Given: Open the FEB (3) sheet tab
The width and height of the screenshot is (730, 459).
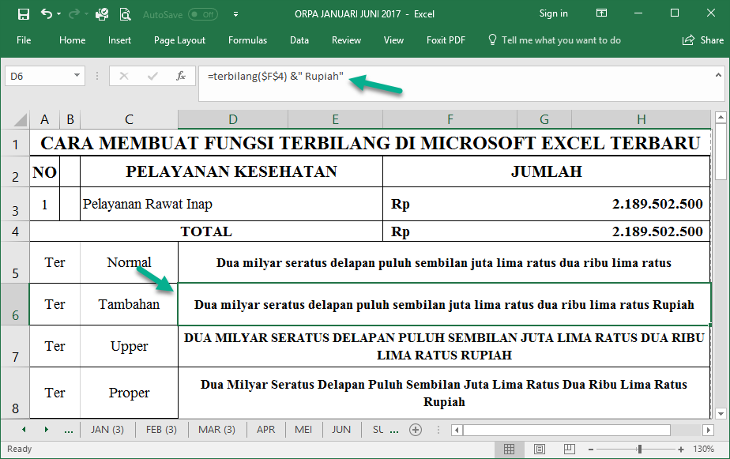Looking at the screenshot, I should pyautogui.click(x=162, y=429).
